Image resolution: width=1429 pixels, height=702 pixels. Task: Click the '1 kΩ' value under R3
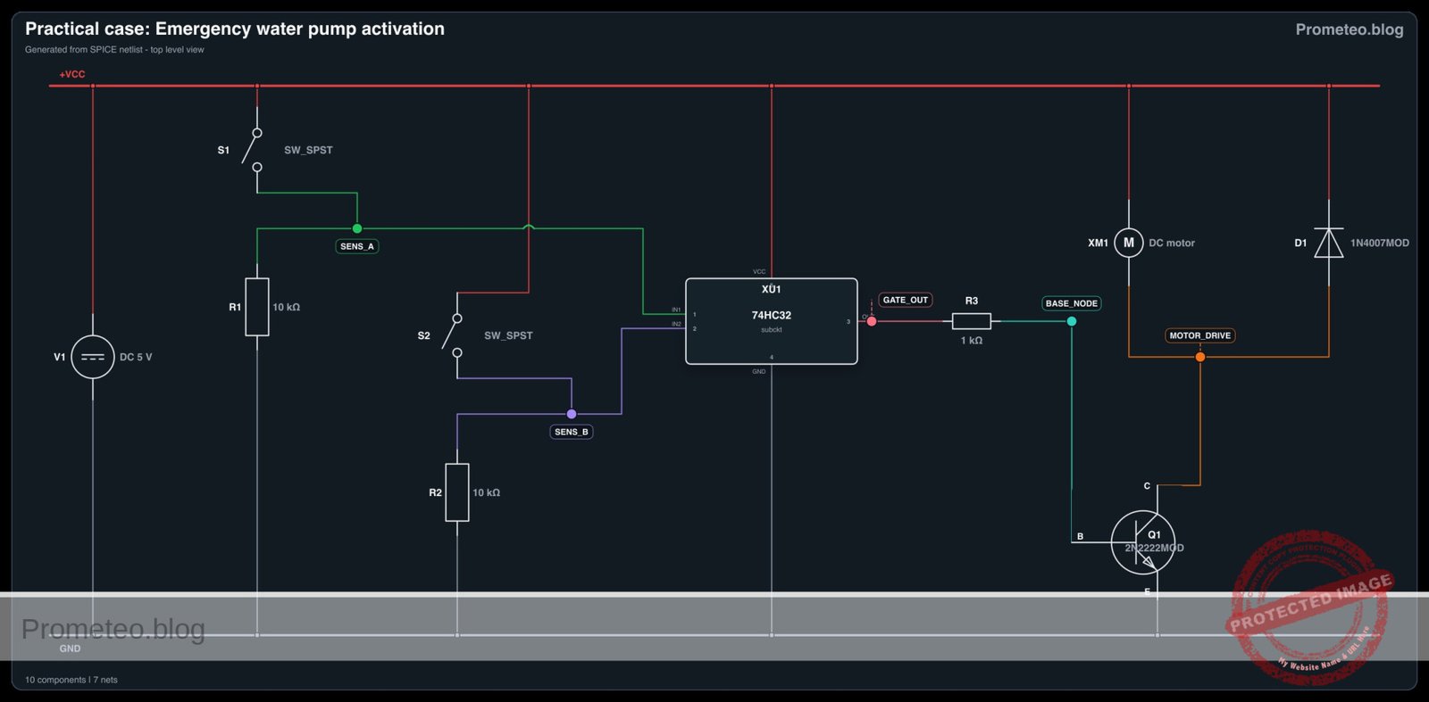[x=972, y=341]
